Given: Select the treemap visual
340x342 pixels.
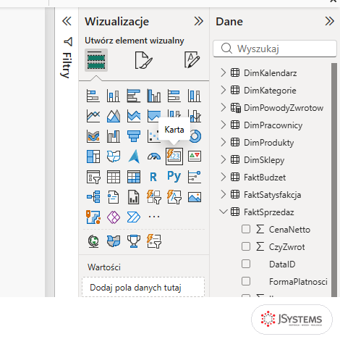Looking at the screenshot, I should pos(93,157).
